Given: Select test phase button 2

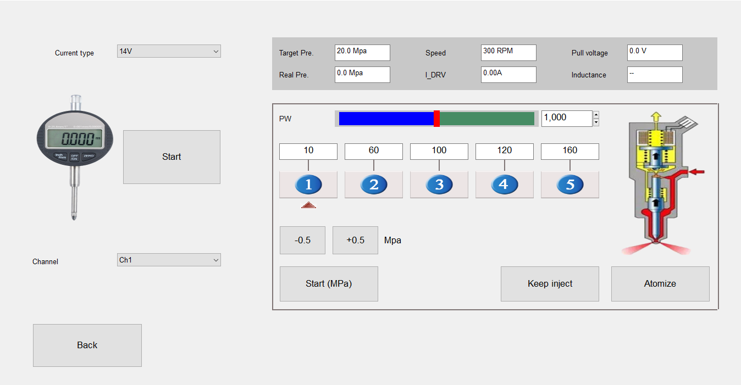Looking at the screenshot, I should (x=373, y=185).
